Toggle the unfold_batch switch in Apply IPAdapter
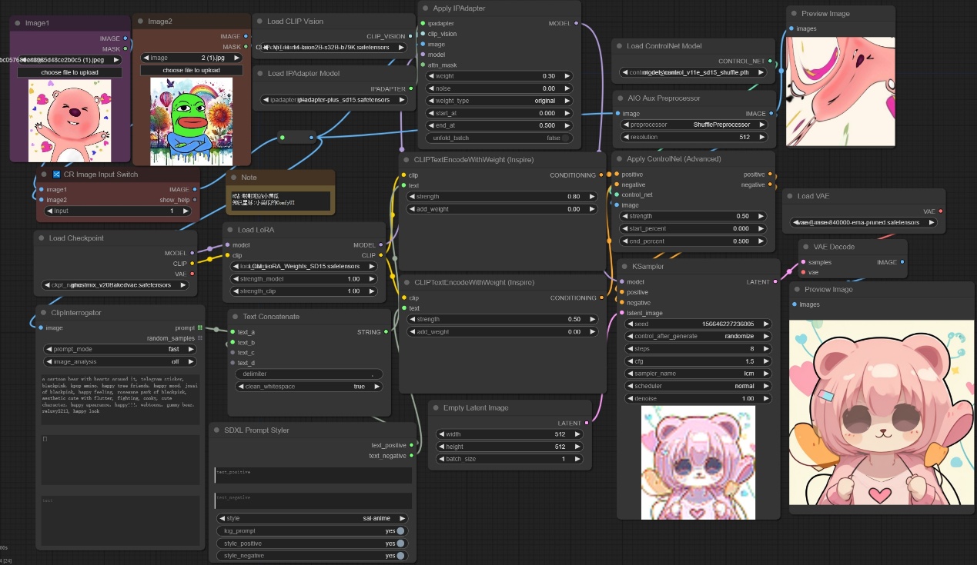Image resolution: width=977 pixels, height=565 pixels. coord(567,138)
